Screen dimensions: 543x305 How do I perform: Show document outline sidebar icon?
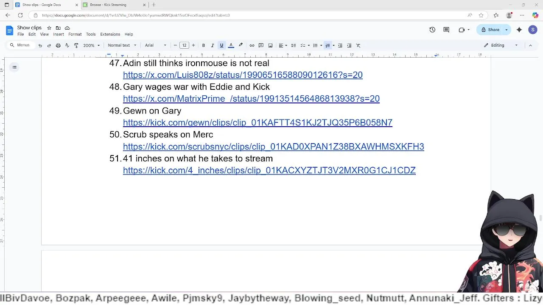pos(14,67)
